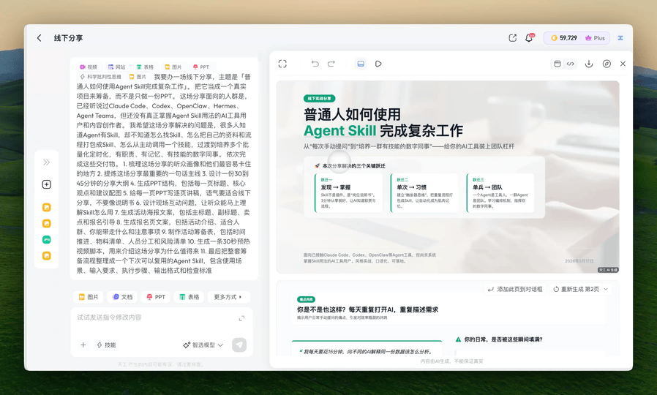The image size is (657, 395).
Task: Select the 图片 mode above the input
Action: (x=89, y=297)
